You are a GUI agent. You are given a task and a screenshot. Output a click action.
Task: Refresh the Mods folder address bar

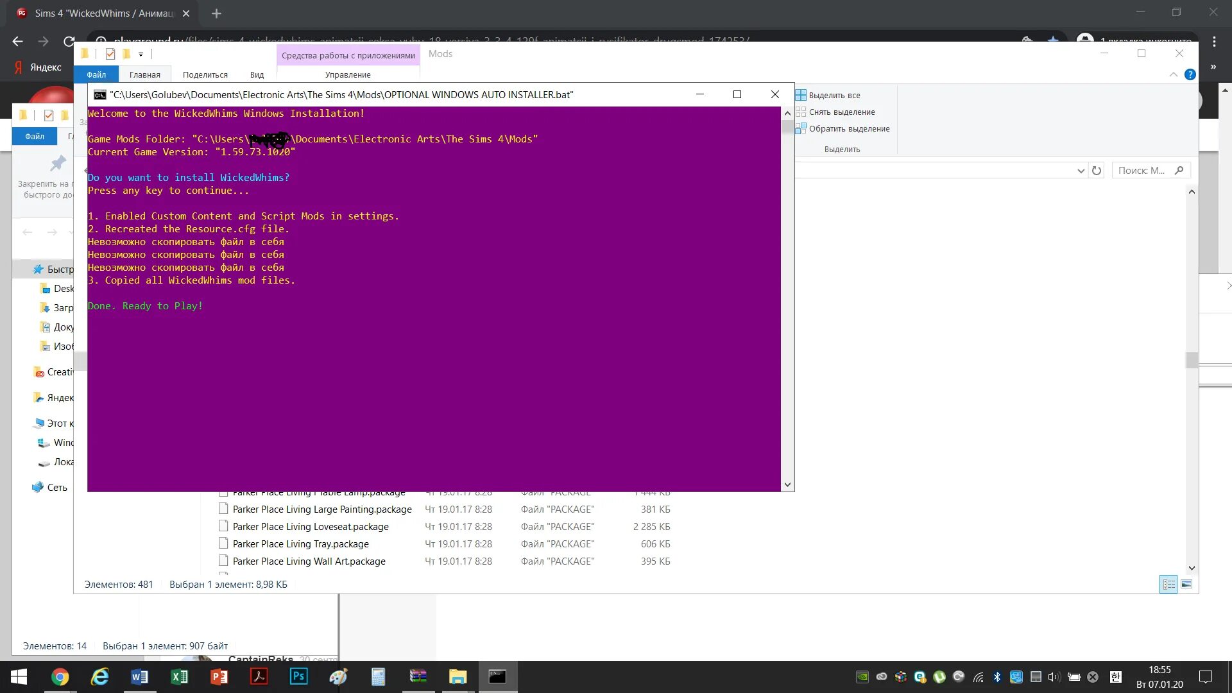1097,171
